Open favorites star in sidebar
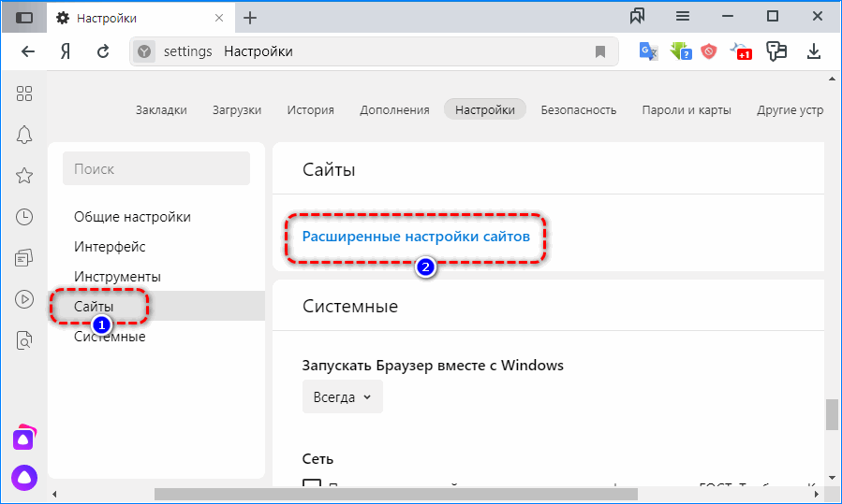The image size is (842, 504). [x=24, y=176]
